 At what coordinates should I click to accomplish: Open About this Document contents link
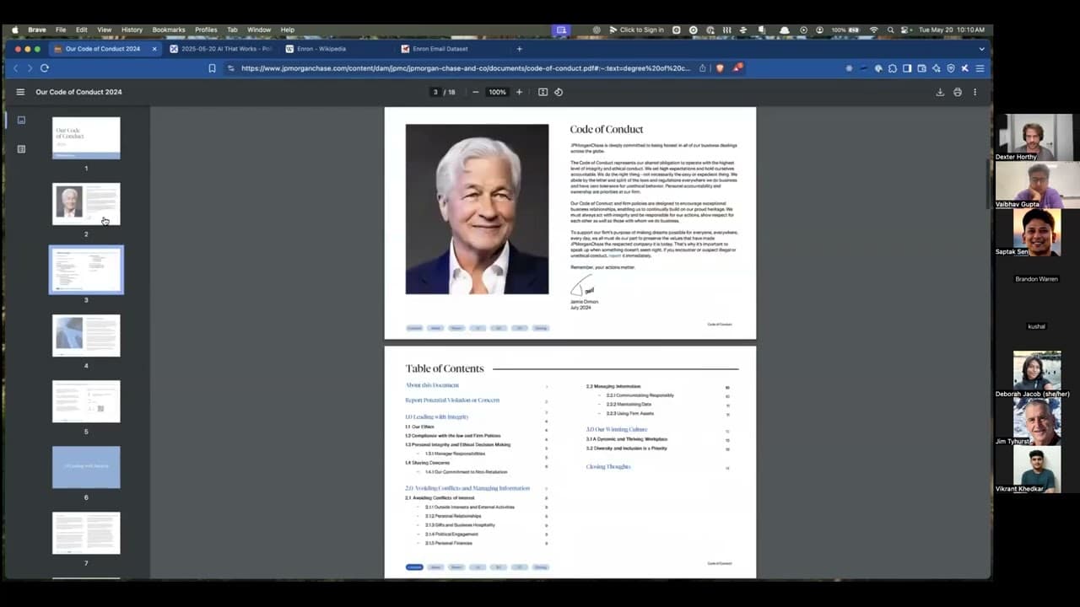(x=432, y=385)
